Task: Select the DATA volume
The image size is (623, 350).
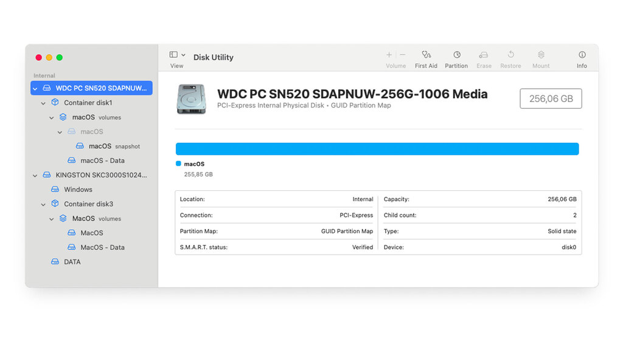Action: [x=91, y=262]
